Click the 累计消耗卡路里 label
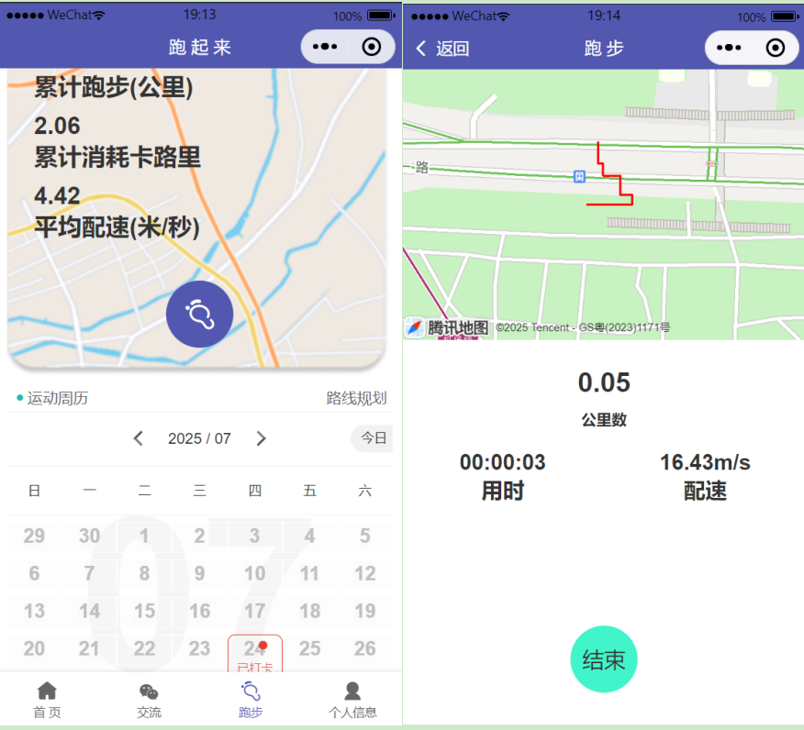Image resolution: width=804 pixels, height=730 pixels. coord(117,157)
